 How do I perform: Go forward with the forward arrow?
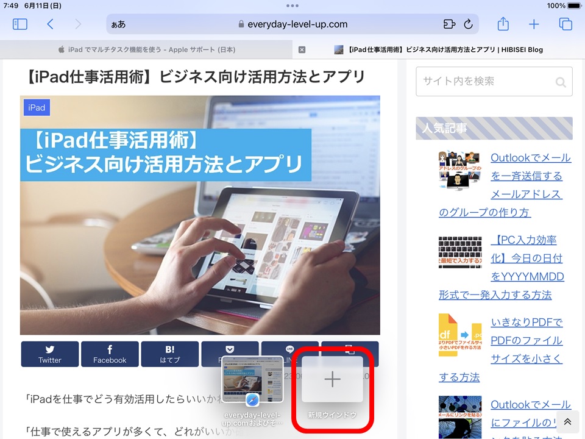(x=77, y=24)
